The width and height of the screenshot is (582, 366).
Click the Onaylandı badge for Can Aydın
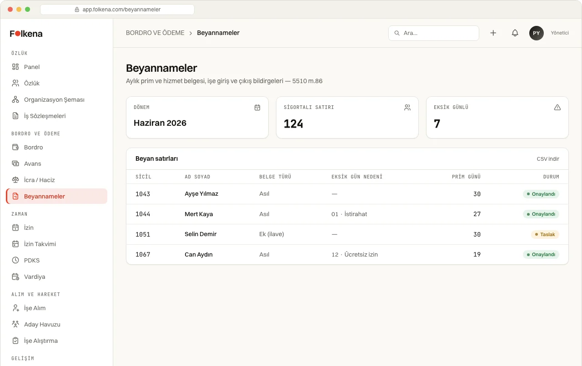point(541,254)
